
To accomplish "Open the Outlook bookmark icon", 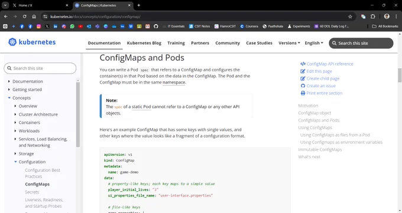I will click(x=89, y=27).
